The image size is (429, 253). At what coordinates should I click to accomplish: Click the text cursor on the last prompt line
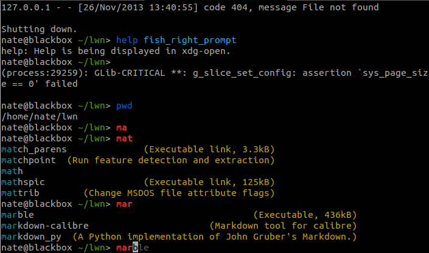(138, 248)
